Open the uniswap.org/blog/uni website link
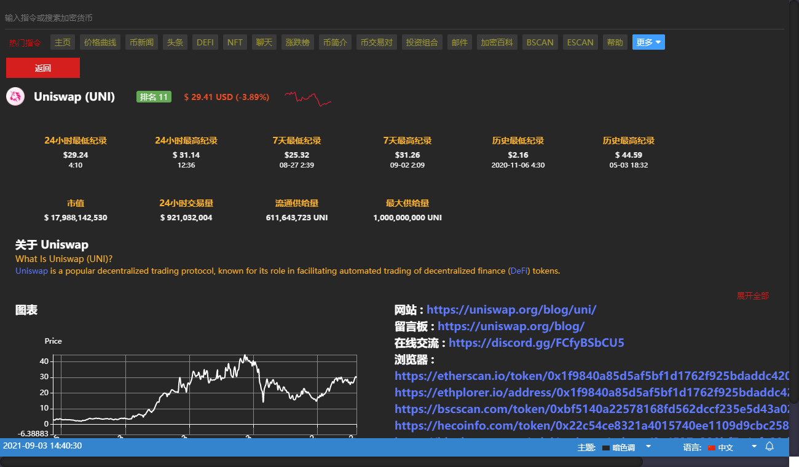Image resolution: width=799 pixels, height=467 pixels. click(x=511, y=310)
